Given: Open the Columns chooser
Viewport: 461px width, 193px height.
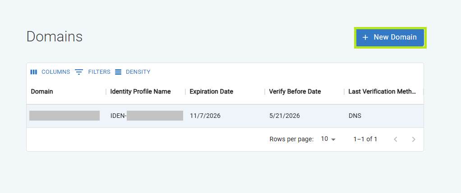Looking at the screenshot, I should pyautogui.click(x=50, y=72).
